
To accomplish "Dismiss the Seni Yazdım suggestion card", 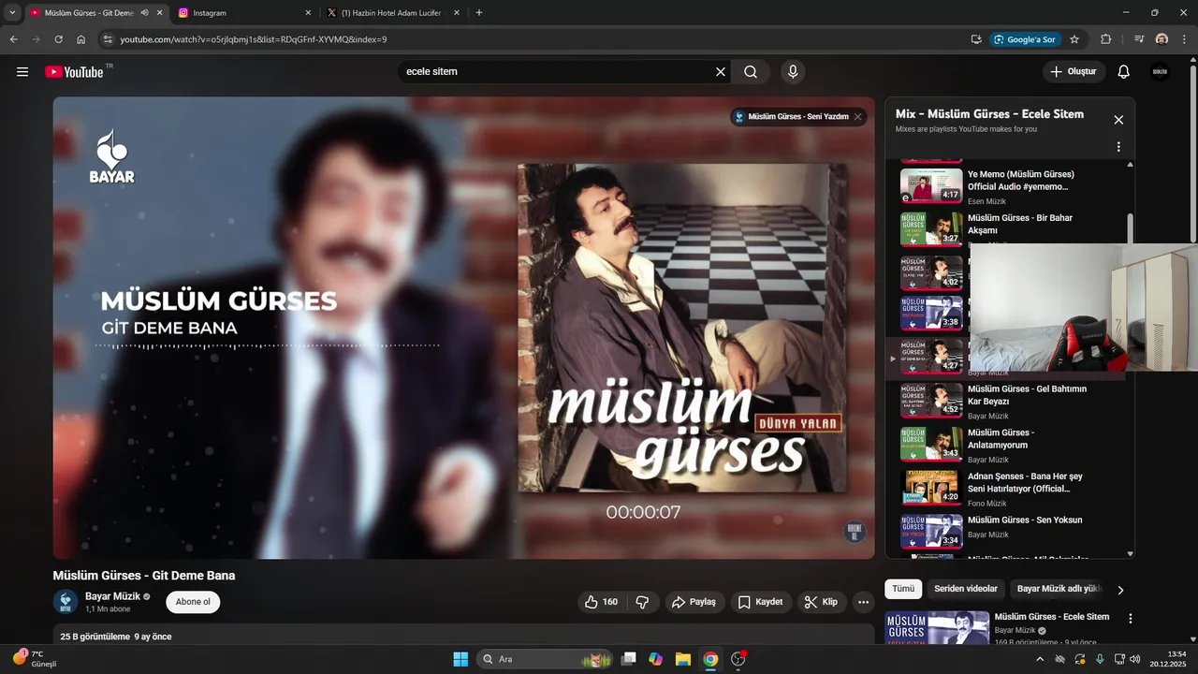I will pos(858,117).
